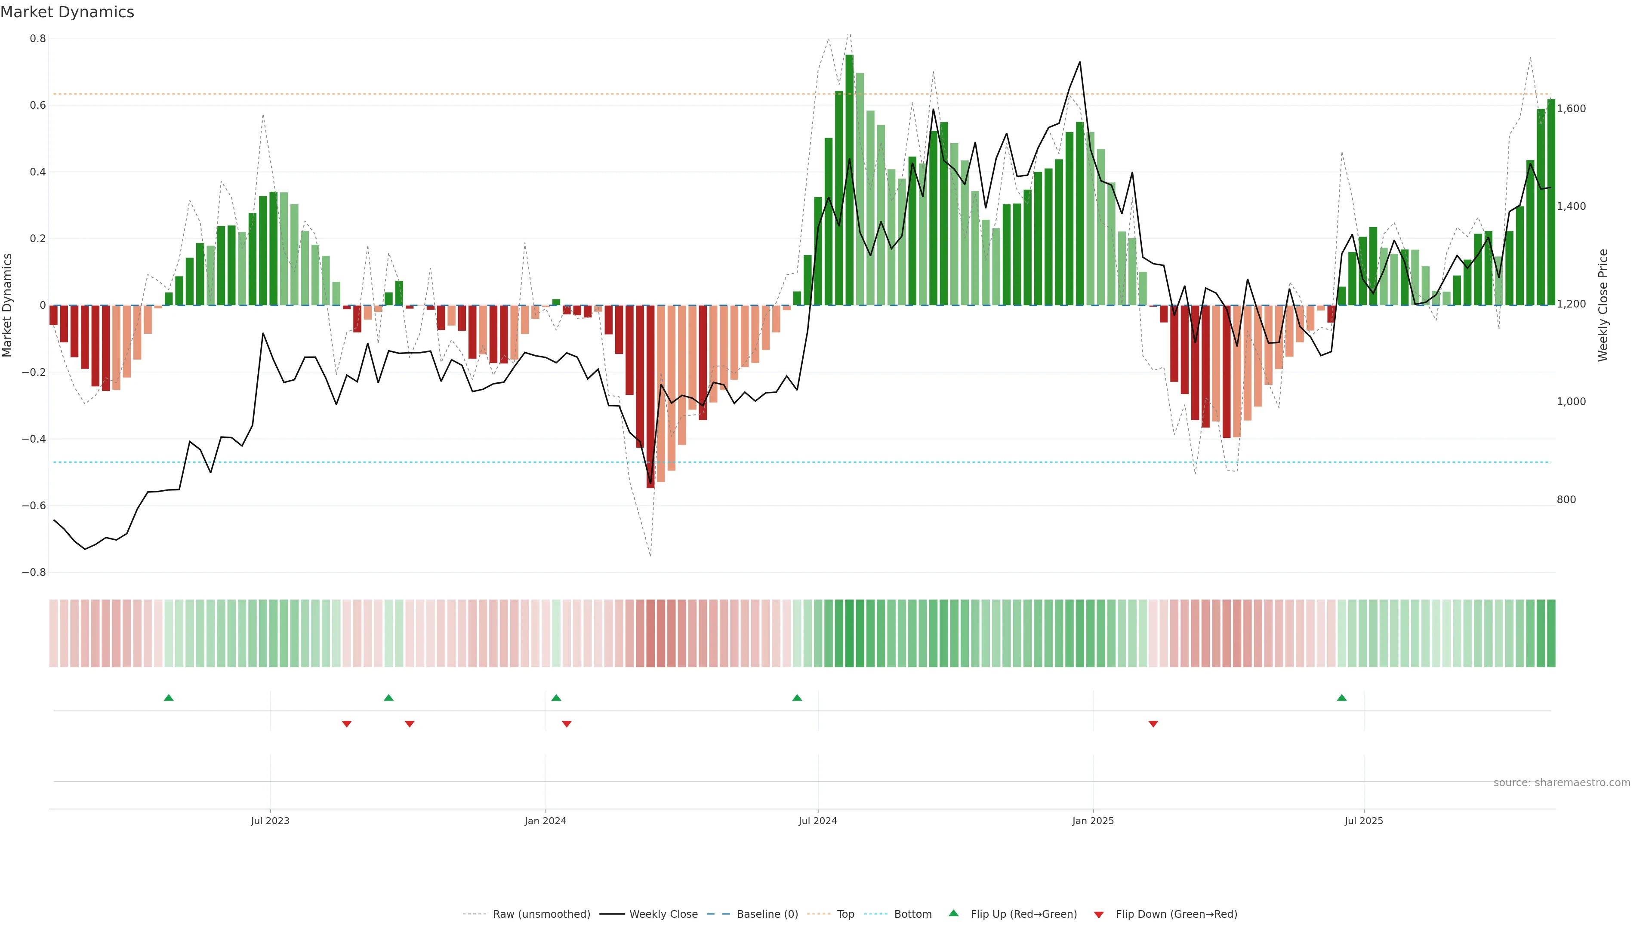1652x929 pixels.
Task: Click the leftmost green flip-up triangle marker
Action: pyautogui.click(x=169, y=698)
